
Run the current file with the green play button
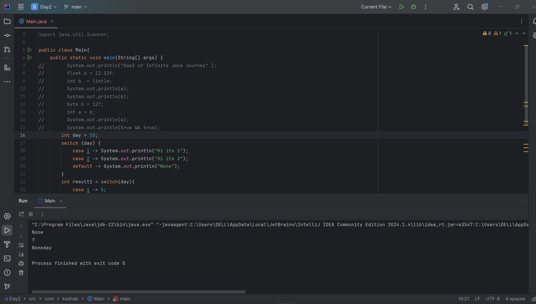(x=402, y=7)
